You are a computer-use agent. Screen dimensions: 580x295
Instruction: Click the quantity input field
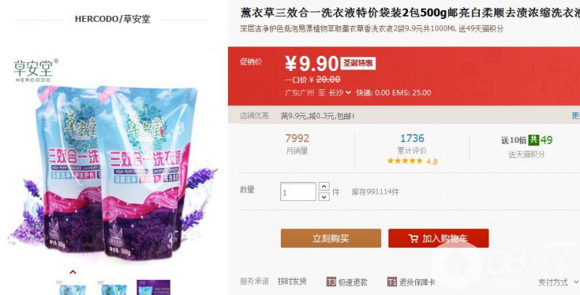[x=298, y=191]
